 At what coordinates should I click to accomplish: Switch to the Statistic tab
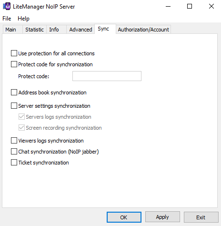pos(34,30)
